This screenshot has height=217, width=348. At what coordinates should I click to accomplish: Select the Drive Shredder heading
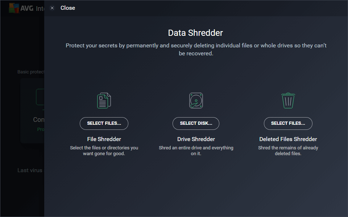196,139
